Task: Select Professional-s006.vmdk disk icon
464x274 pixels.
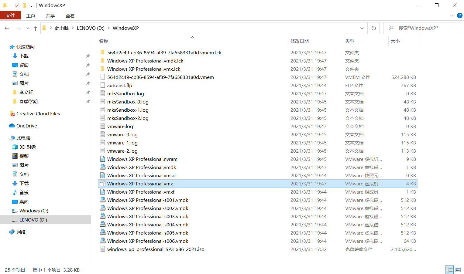Action: [x=103, y=241]
